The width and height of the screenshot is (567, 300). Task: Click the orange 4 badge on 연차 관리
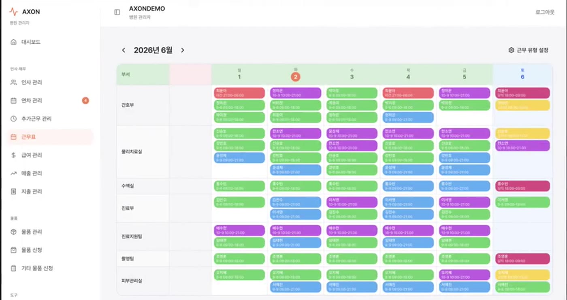[85, 100]
